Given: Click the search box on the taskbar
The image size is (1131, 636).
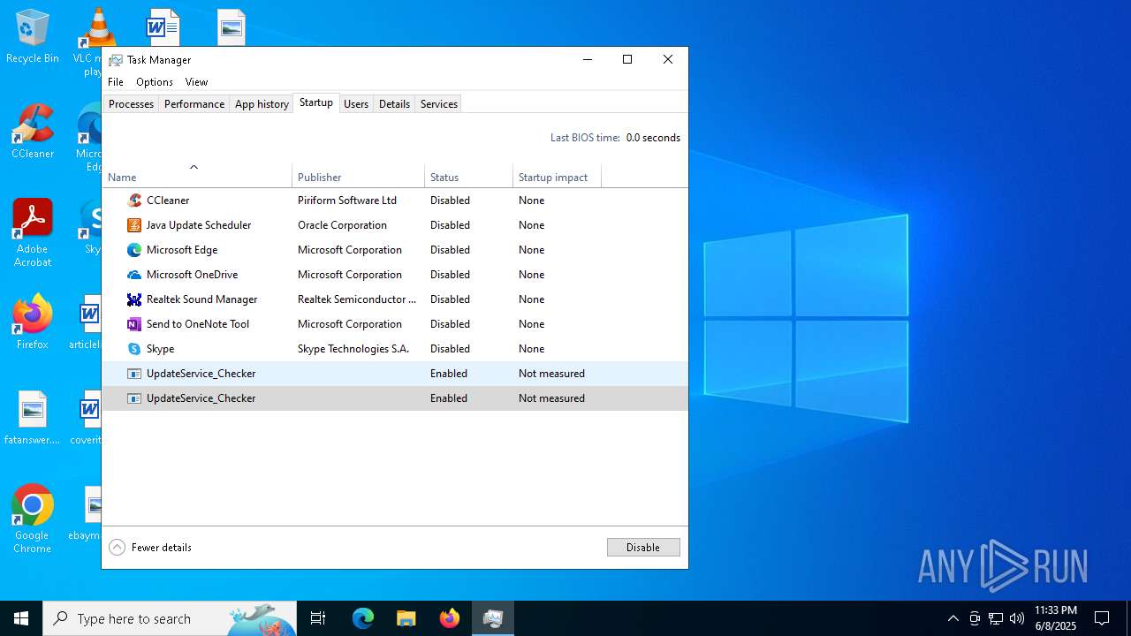Looking at the screenshot, I should [170, 618].
